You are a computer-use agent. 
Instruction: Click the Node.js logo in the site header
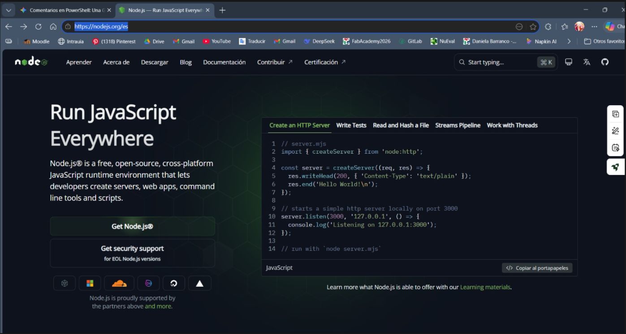31,62
